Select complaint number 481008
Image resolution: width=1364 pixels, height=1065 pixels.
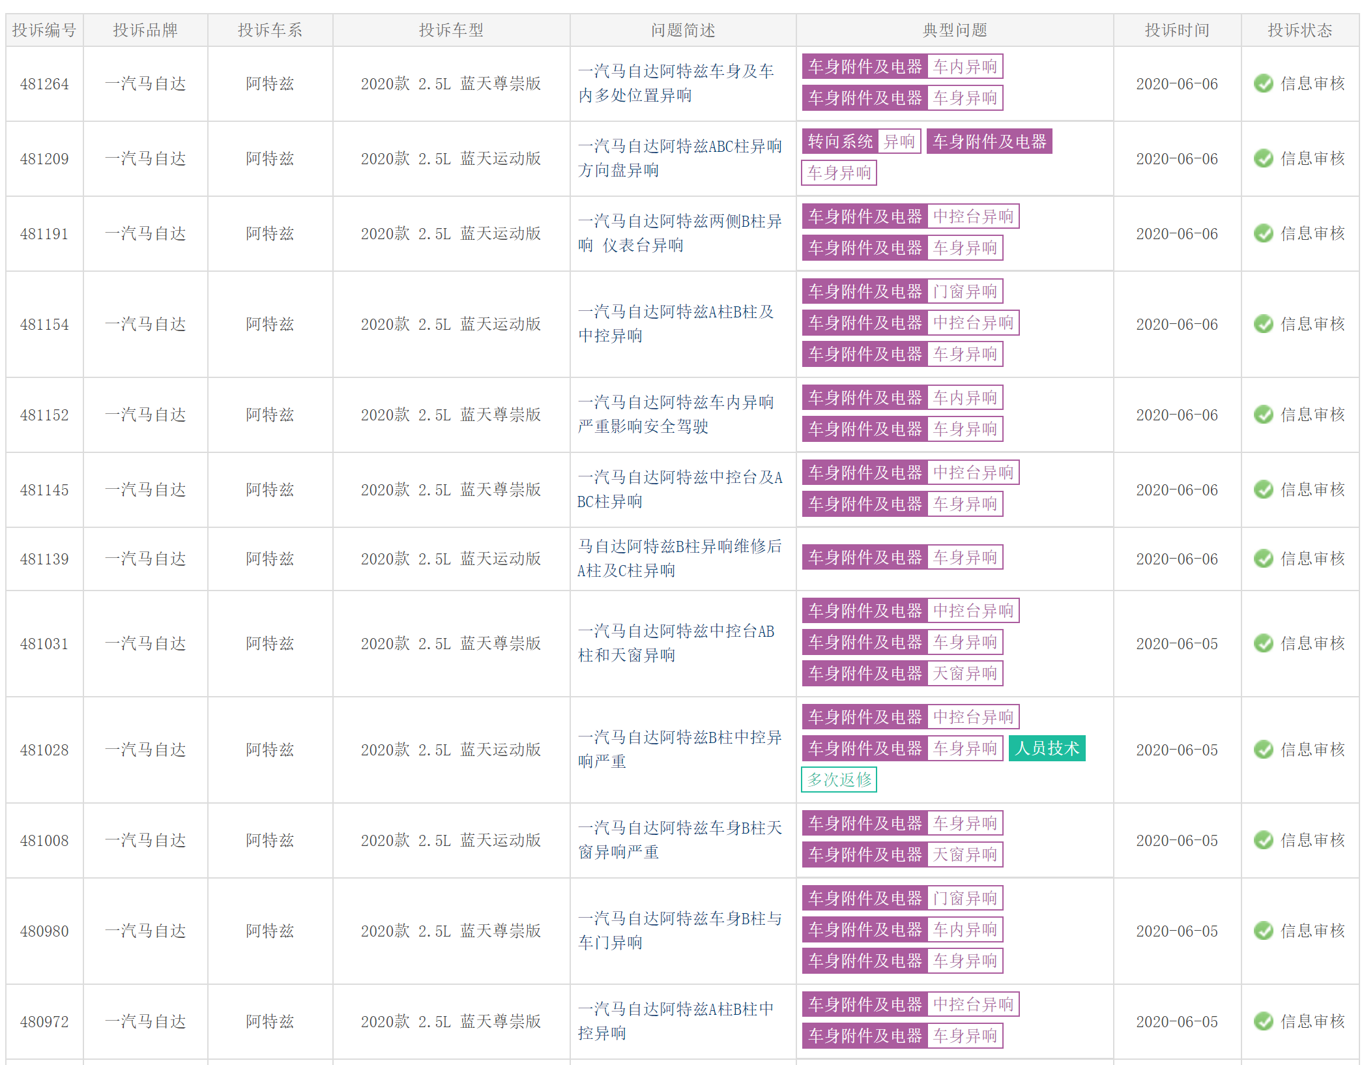(x=44, y=841)
